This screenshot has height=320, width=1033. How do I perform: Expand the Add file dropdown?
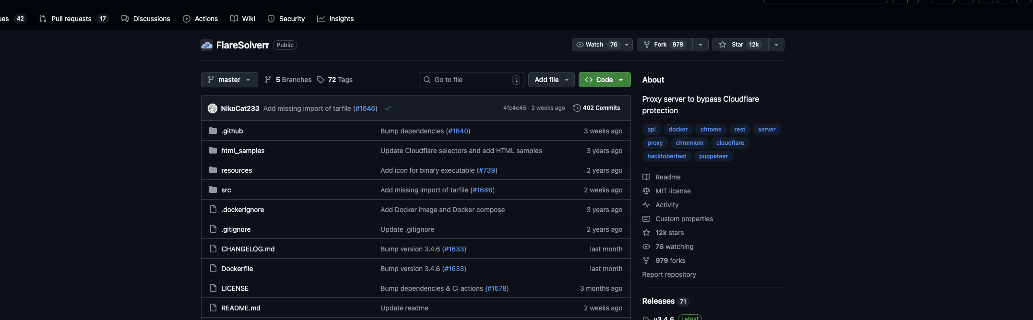(551, 80)
